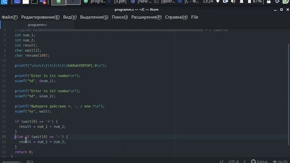Open the notifications bell icon
The height and width of the screenshot is (163, 290).
tap(242, 2)
